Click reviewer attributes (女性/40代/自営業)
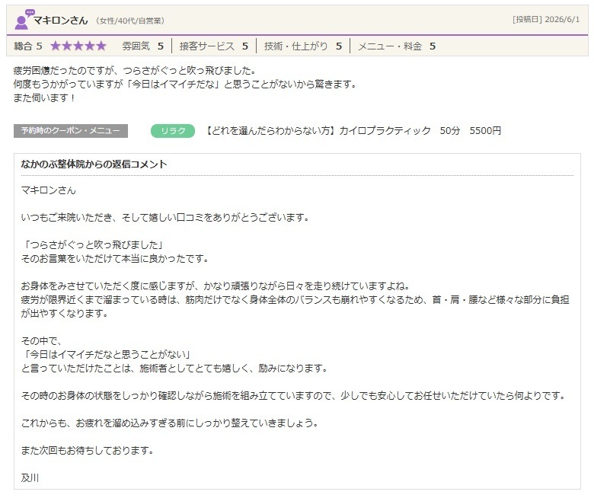 pos(130,21)
